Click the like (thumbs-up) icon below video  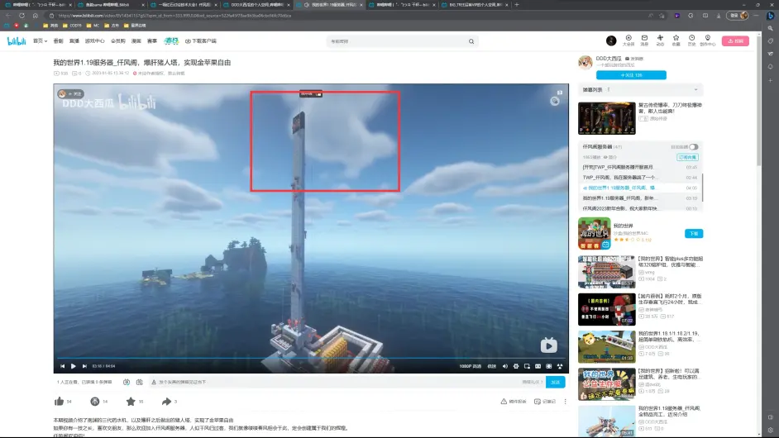60,401
